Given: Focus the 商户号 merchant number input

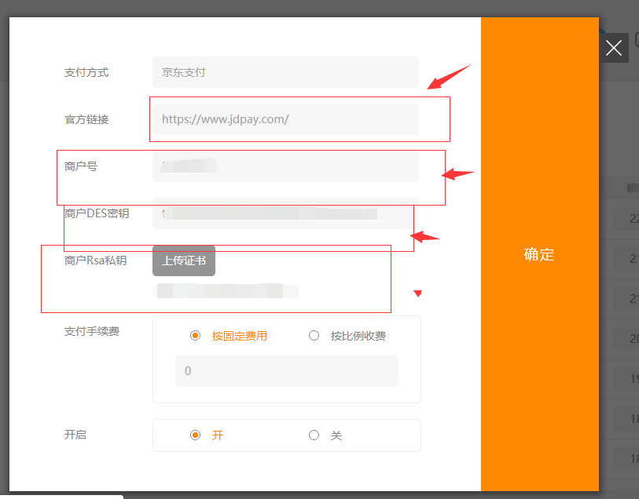Looking at the screenshot, I should (285, 166).
